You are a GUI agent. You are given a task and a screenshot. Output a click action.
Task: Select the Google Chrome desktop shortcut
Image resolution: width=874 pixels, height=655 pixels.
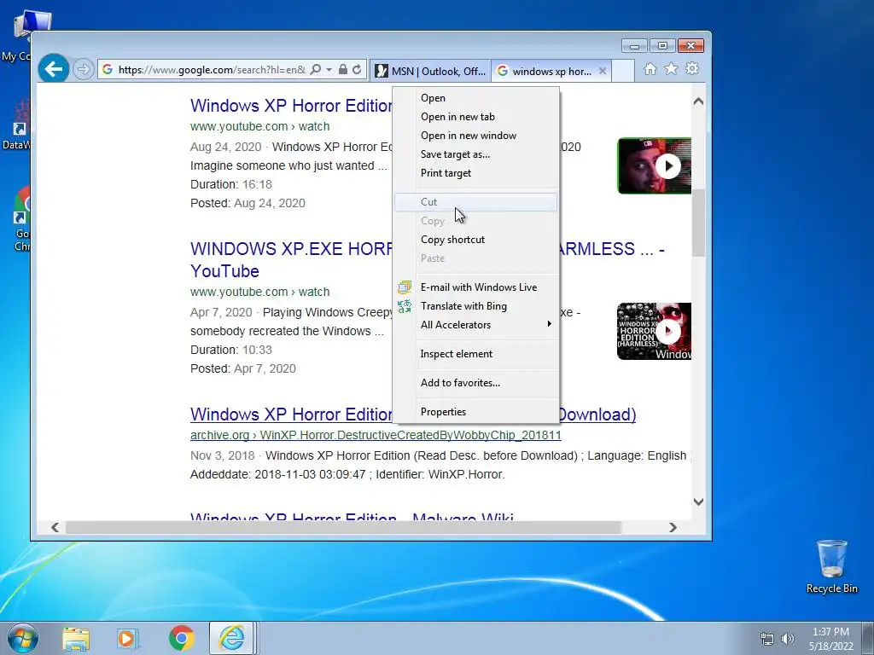point(20,219)
